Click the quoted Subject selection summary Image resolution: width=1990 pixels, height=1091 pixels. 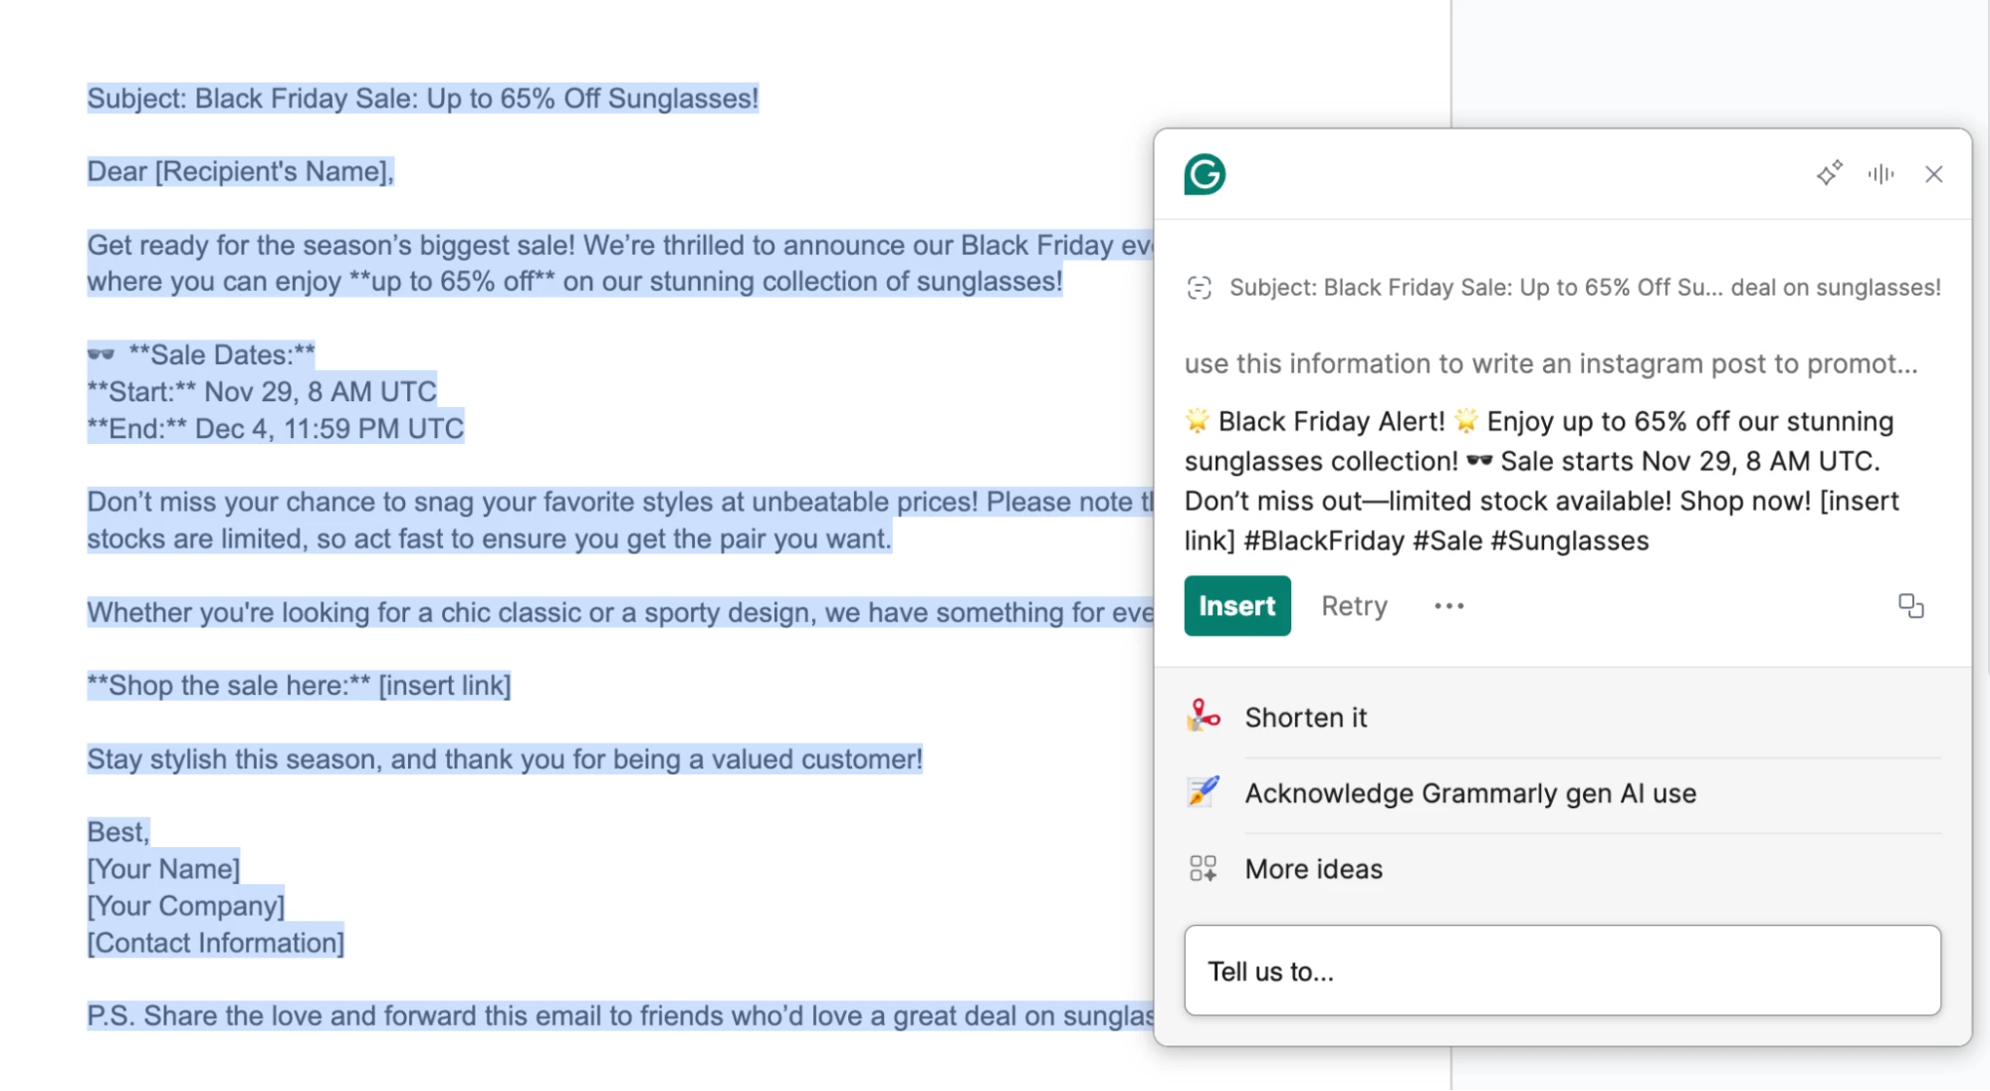1584,288
